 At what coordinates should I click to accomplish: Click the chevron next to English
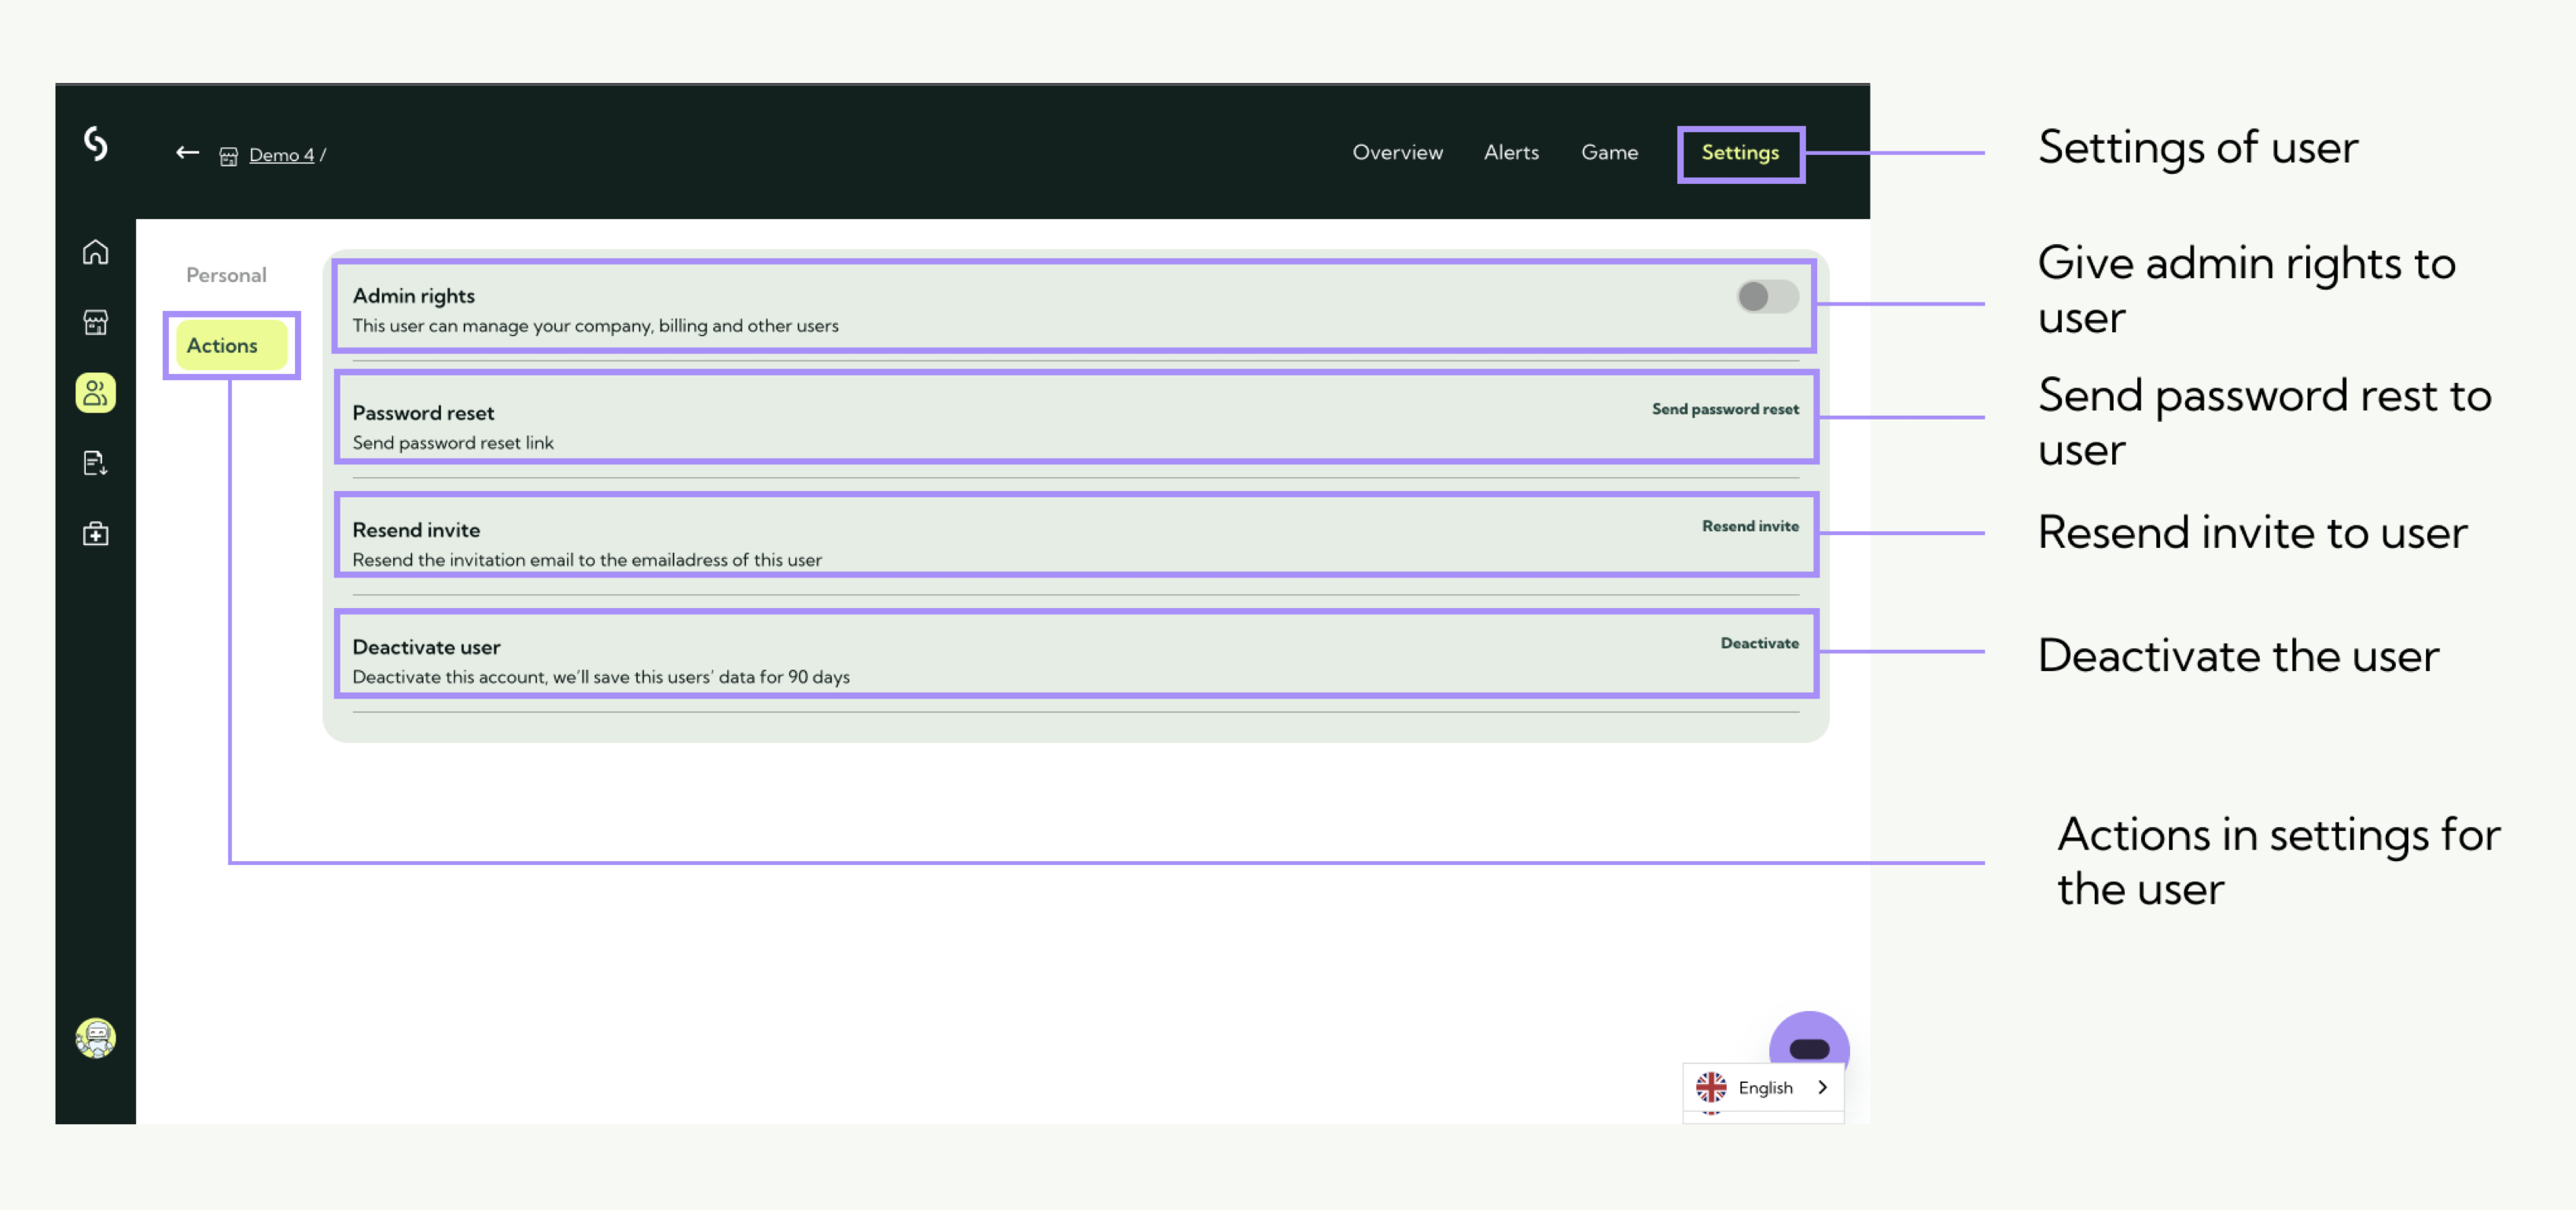click(x=1822, y=1087)
